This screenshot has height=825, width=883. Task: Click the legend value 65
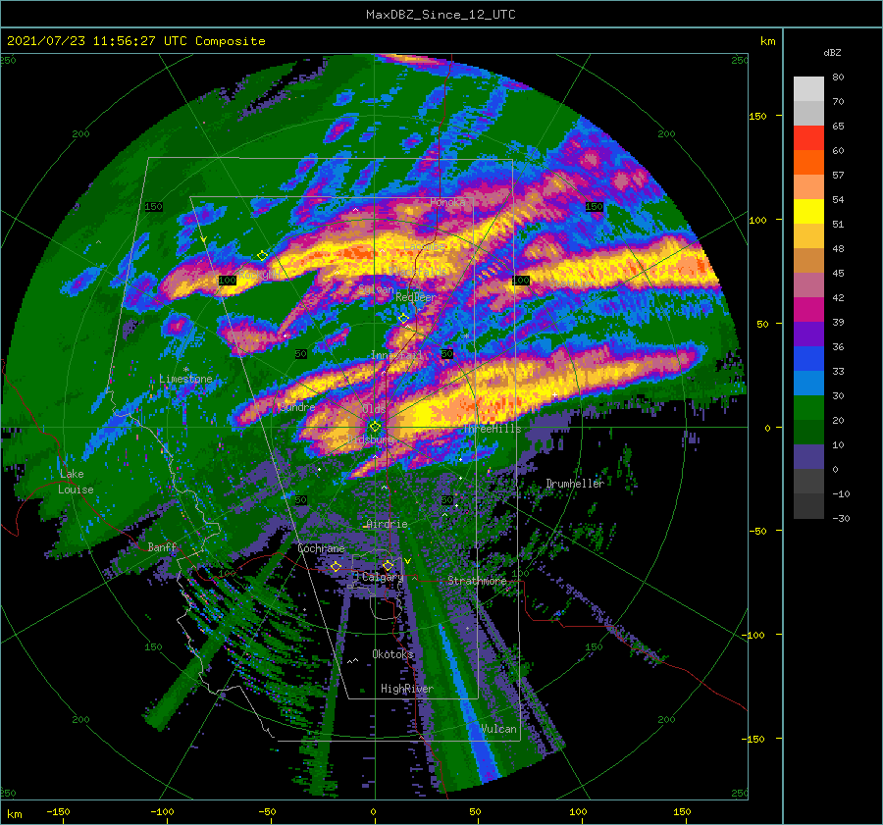[838, 127]
